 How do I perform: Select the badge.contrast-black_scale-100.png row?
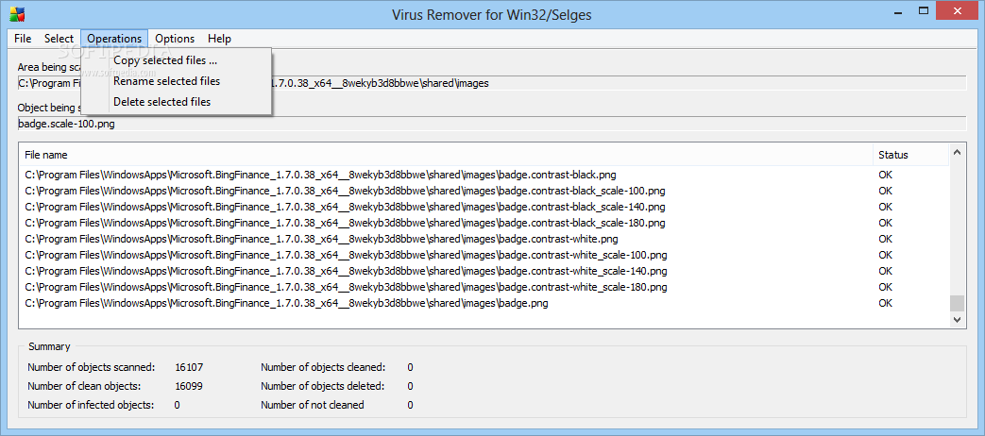pos(484,191)
